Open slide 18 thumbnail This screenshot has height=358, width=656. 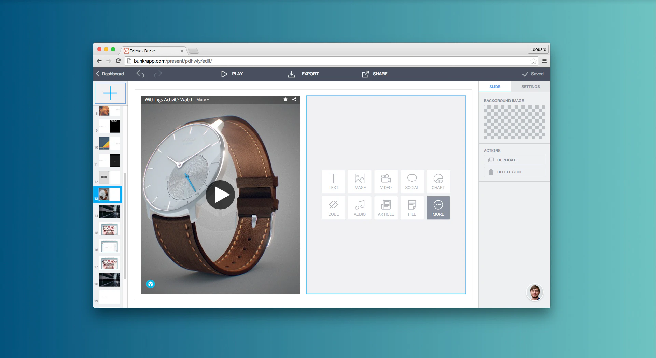click(109, 280)
